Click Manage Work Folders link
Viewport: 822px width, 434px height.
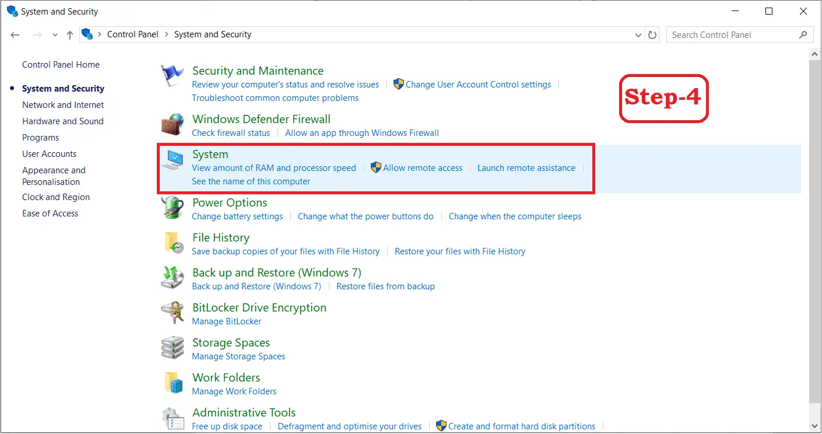(x=234, y=391)
